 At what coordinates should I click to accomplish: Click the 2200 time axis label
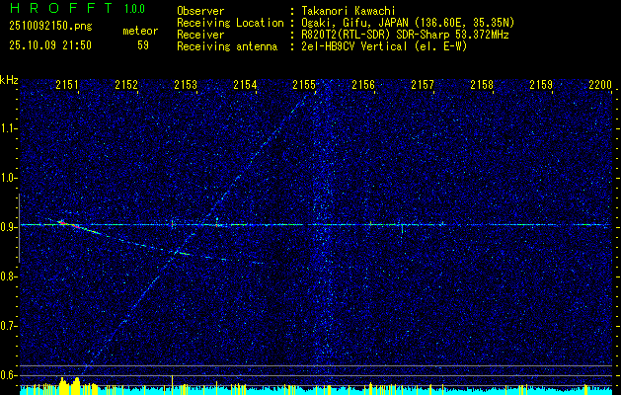click(600, 84)
